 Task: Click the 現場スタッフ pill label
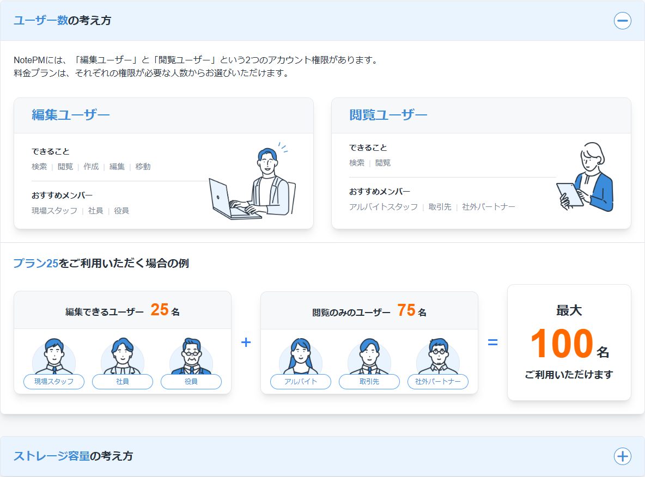coord(54,382)
